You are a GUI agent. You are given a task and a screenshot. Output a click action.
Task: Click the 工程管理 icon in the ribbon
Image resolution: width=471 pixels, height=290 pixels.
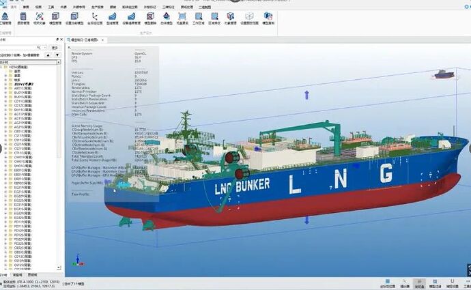click(5, 18)
